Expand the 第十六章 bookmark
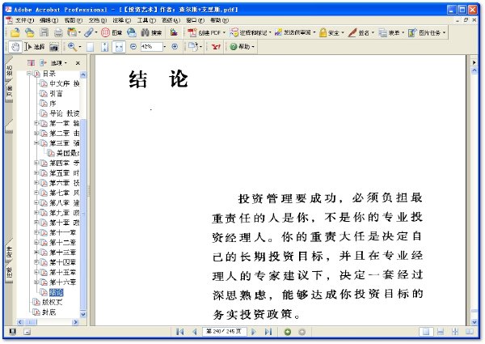Screen dimensions: 485x344 coord(36,282)
